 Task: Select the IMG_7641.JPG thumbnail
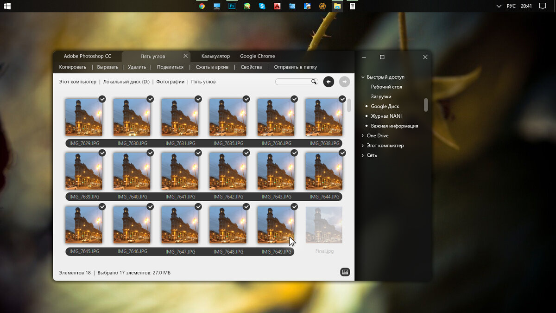click(180, 171)
